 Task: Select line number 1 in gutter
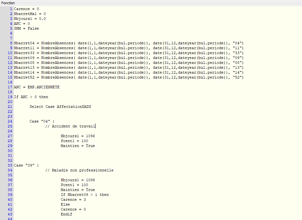click(x=11, y=9)
